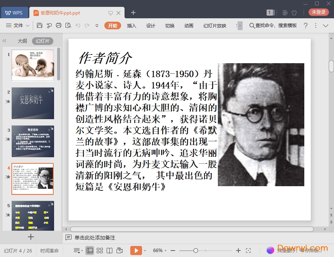334x257 pixels.
Task: Collapse the slide thumbnail panel
Action: tap(5, 41)
